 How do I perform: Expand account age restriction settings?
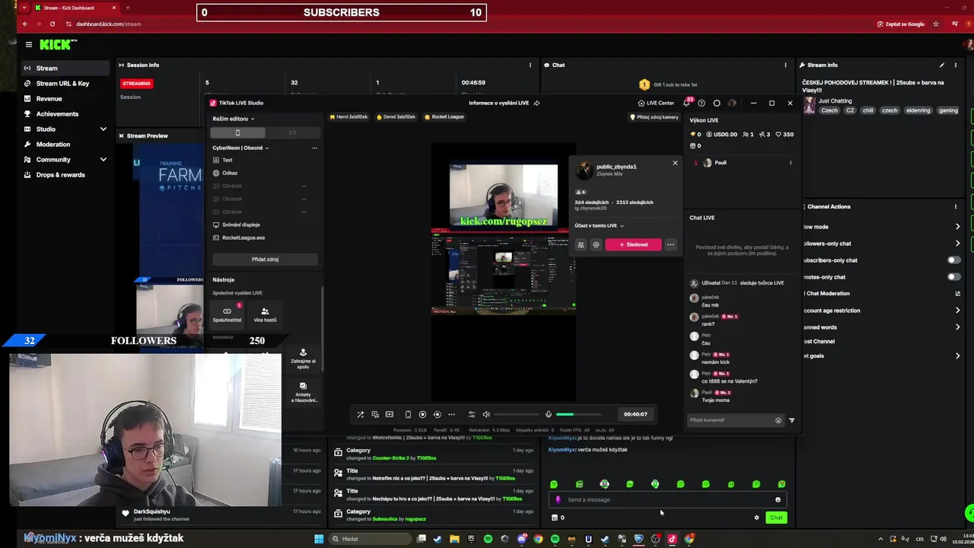tap(957, 311)
